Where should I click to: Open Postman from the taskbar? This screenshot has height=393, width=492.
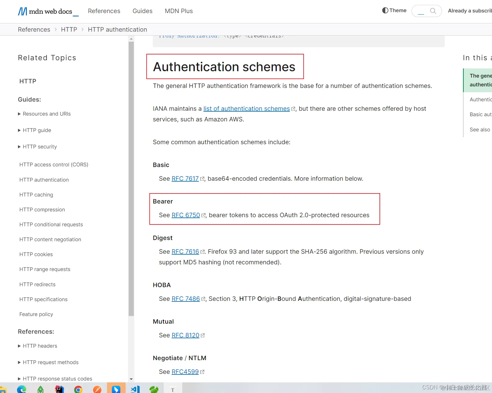(x=97, y=389)
